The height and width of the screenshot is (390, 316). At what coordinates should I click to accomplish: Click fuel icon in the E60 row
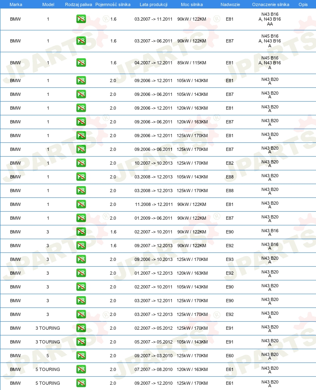81,356
